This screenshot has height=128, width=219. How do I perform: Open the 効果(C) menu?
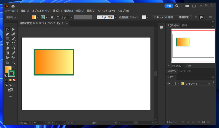[x=80, y=11]
